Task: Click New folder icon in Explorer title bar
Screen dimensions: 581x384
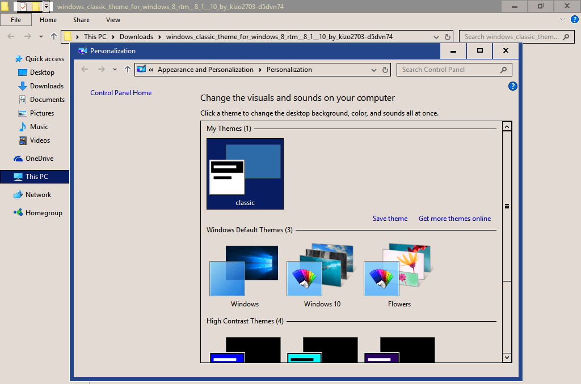Action: [x=36, y=6]
